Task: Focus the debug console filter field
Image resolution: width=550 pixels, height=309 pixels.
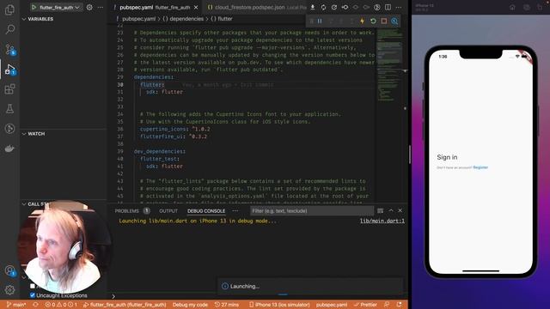Action: [311, 211]
